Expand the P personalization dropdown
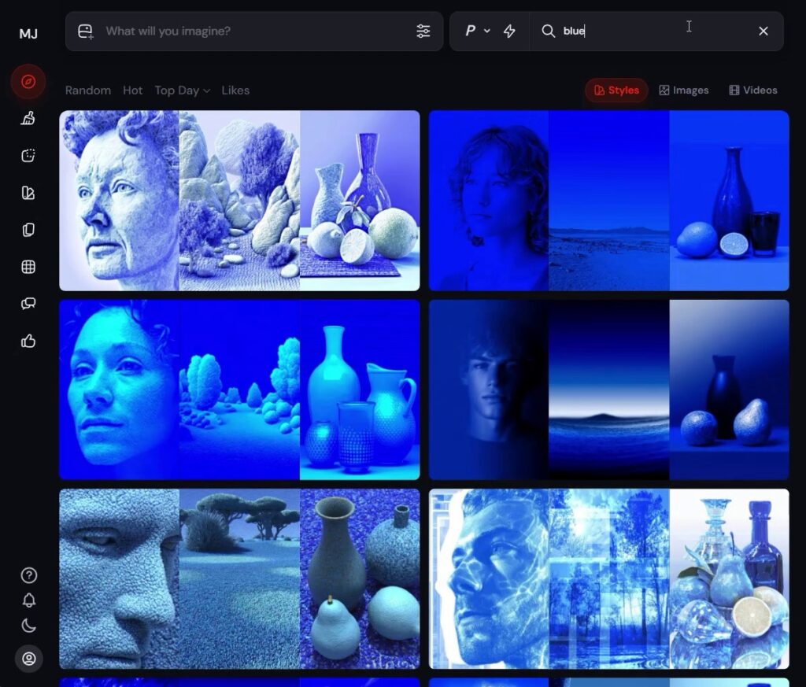Viewport: 806px width, 687px height. (x=477, y=31)
